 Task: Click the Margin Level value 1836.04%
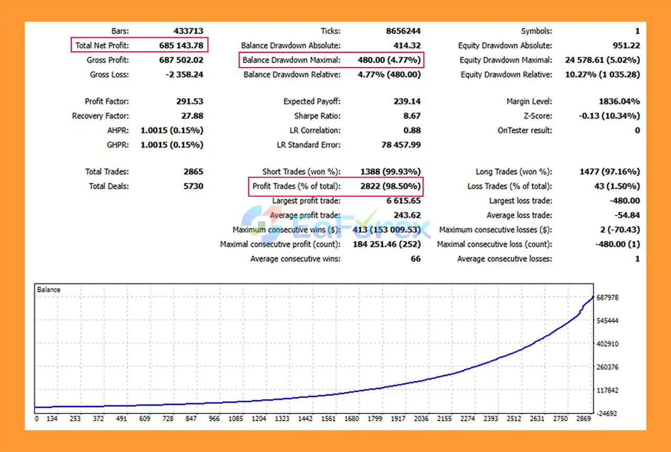(619, 102)
